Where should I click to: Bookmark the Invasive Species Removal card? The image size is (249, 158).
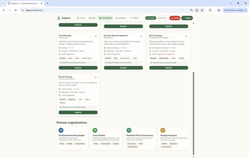[141, 36]
